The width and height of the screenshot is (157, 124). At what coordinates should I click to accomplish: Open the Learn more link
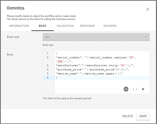tap(69, 16)
